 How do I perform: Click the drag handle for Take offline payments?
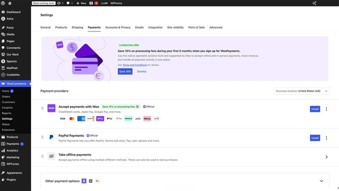click(x=42, y=156)
